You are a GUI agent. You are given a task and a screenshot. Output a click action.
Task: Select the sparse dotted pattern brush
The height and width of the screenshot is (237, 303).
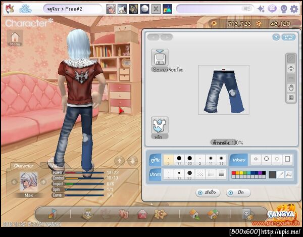coord(200,174)
